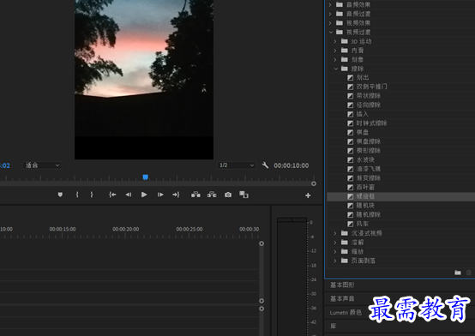
Task: Click the Lift button icon
Action: point(195,195)
